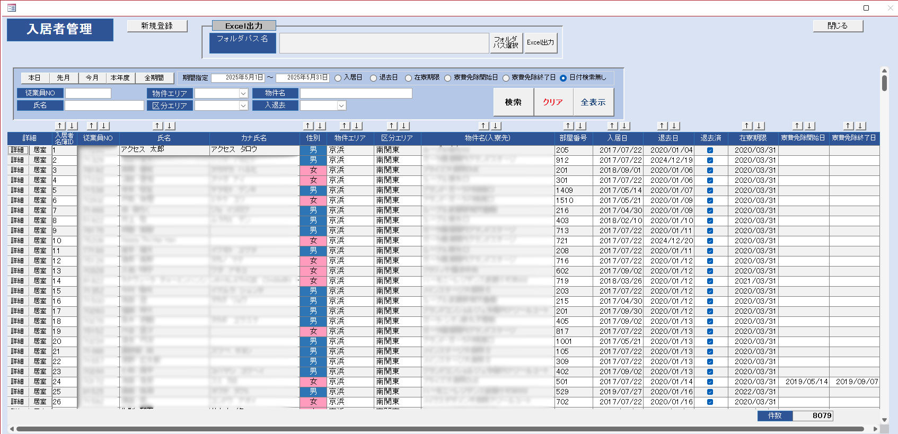Viewport: 898px width, 434px height.
Task: Sort ascending by 寮費免除開始日 column
Action: (x=798, y=126)
